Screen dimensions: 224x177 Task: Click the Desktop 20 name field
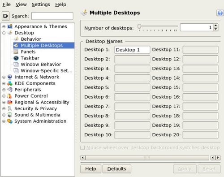200,135
